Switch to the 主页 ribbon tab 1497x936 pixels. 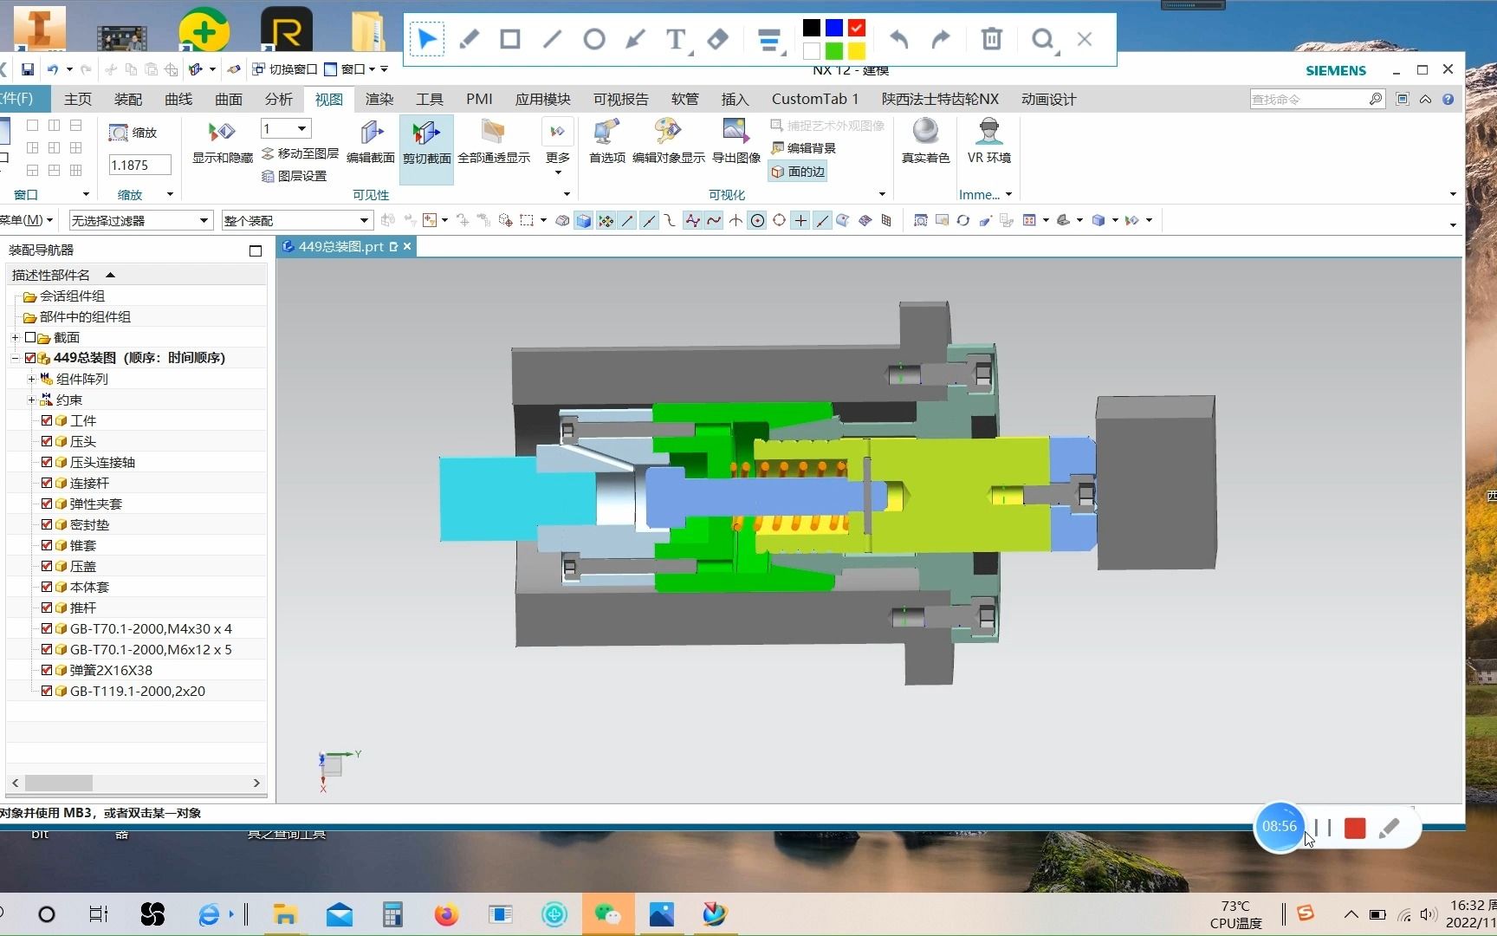[x=78, y=99]
